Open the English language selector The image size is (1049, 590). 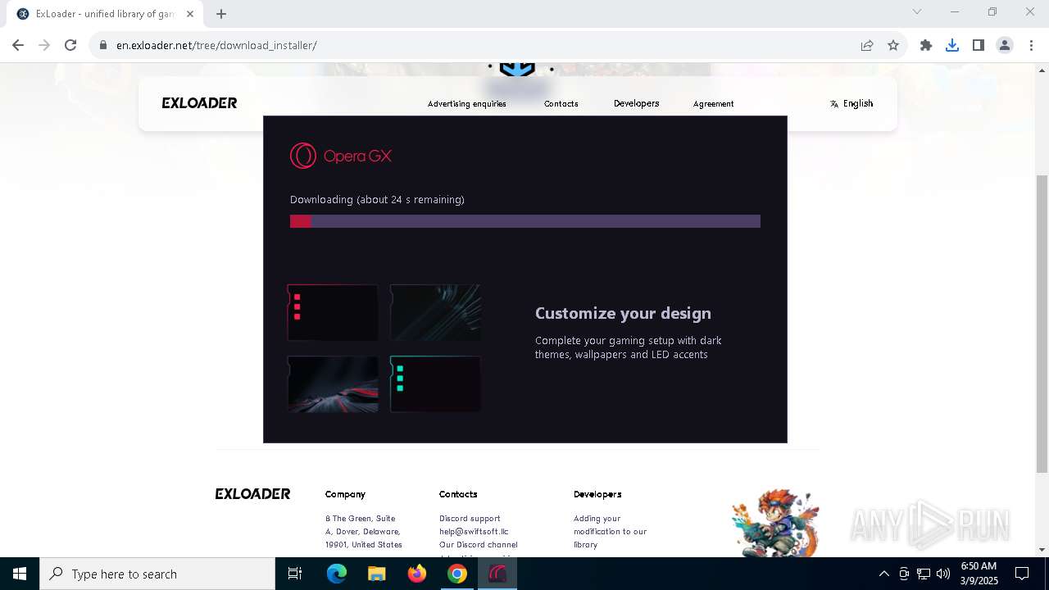pos(851,103)
